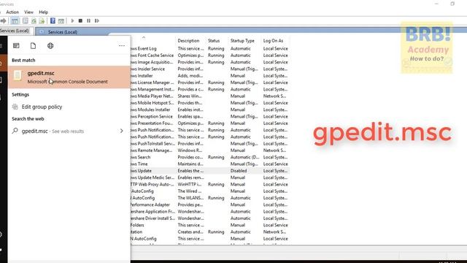Select the 'ws Media Player Net...' row
Screen dimensions: 467x263
click(x=210, y=96)
